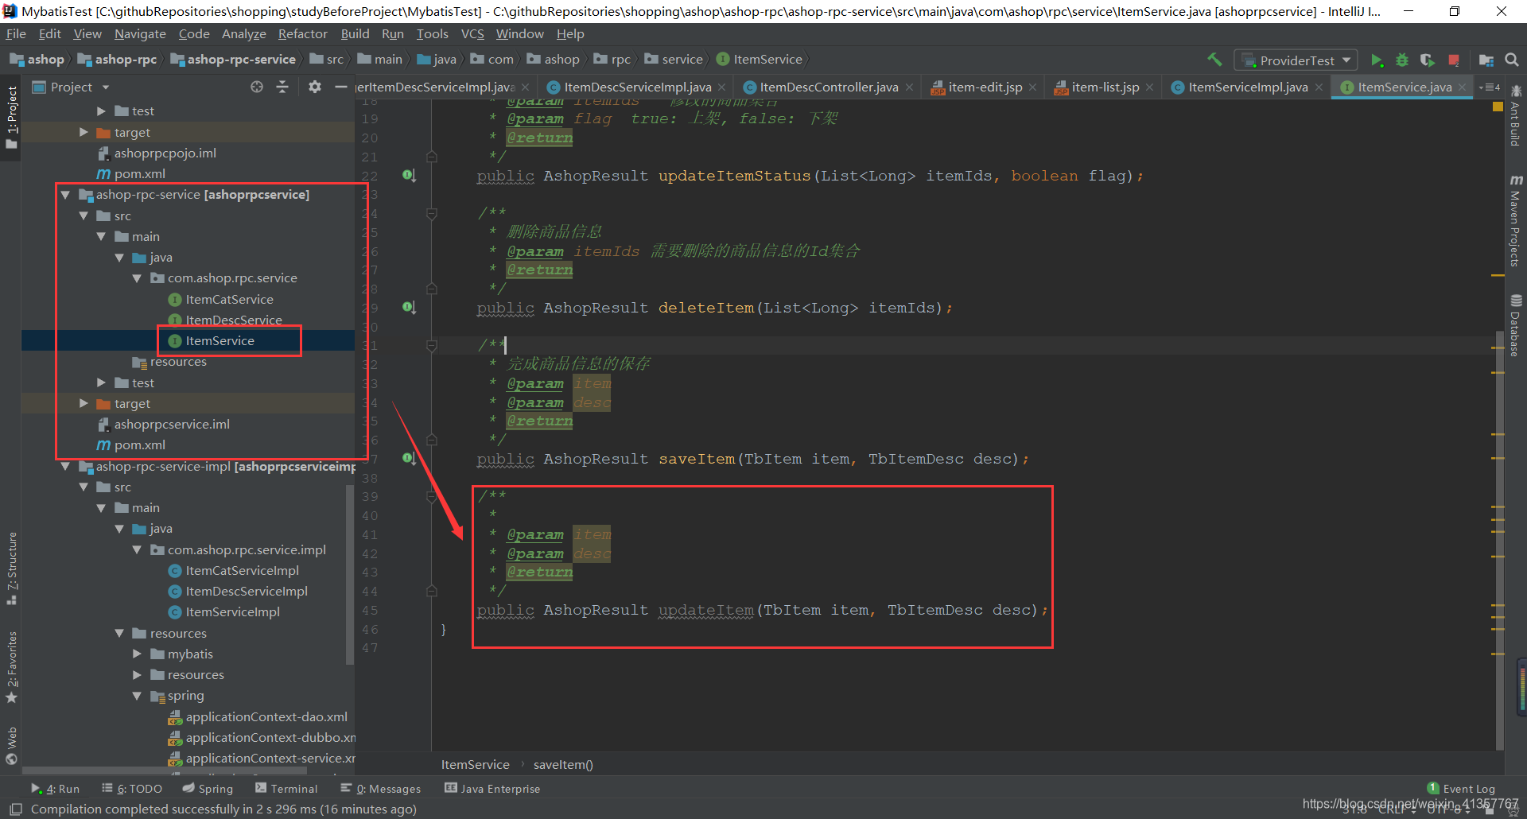Open the Navigate menu

(140, 34)
